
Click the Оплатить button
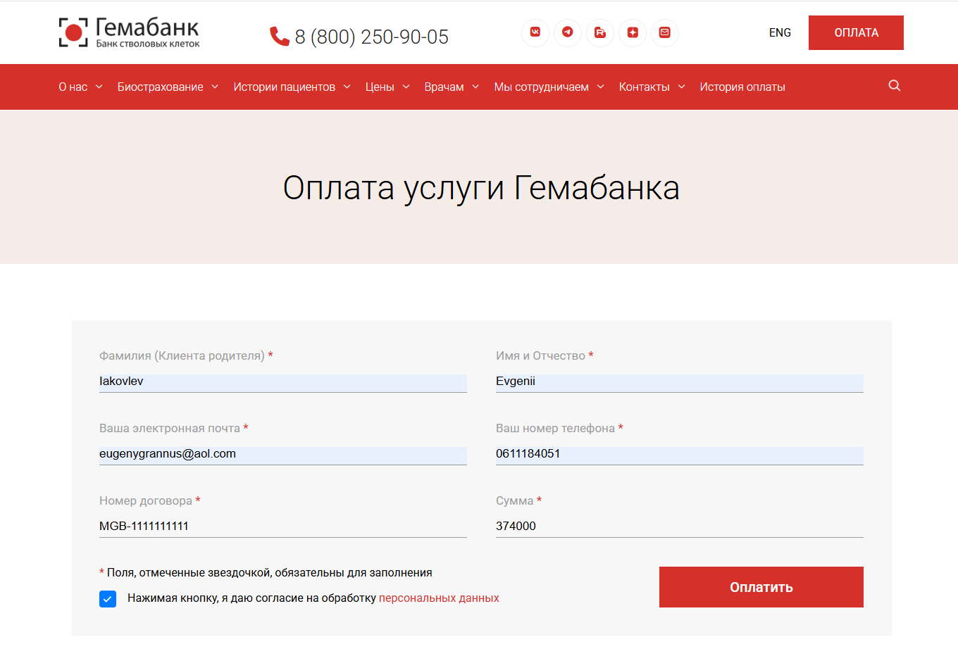761,587
